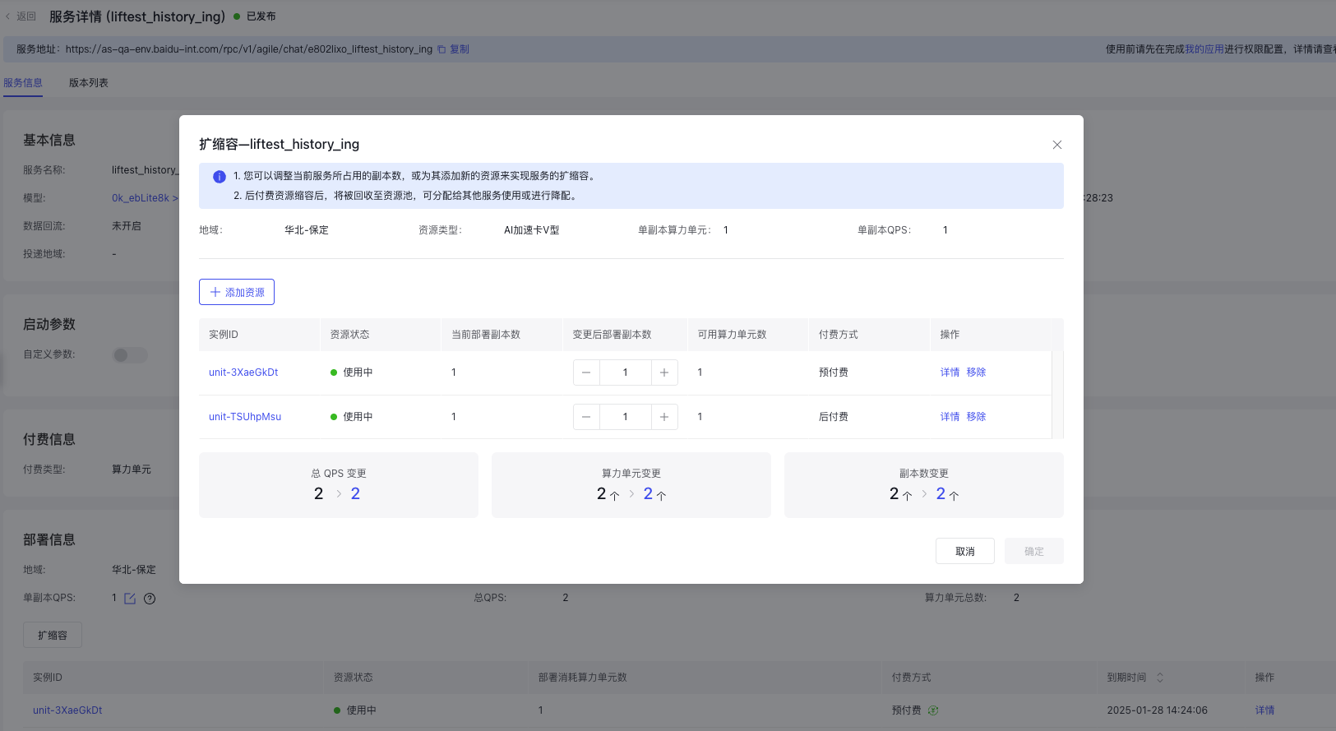Sort by 到期时间 column arrows
This screenshot has height=731, width=1336.
tap(1160, 678)
